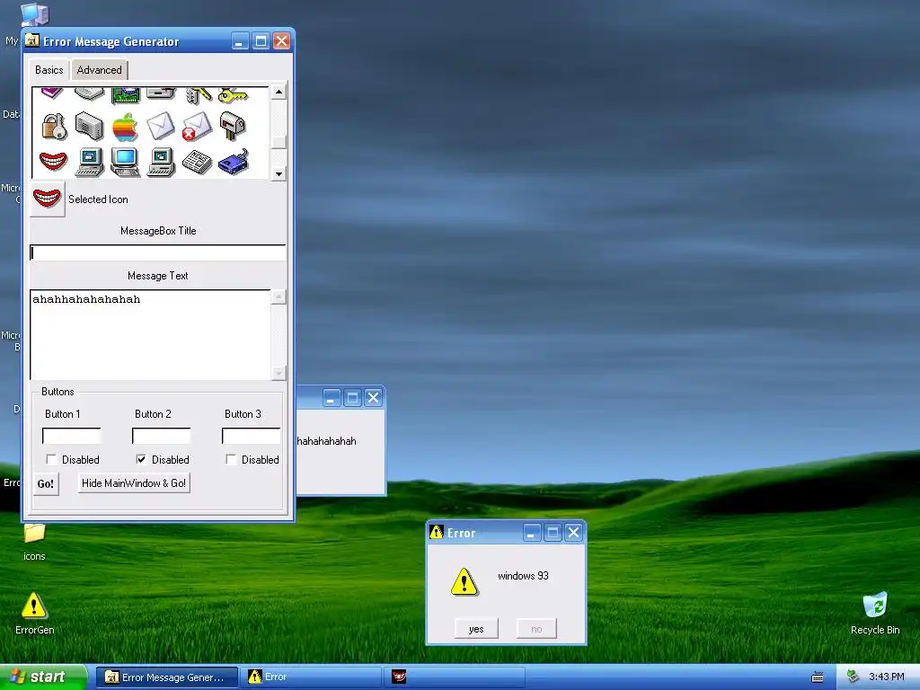The width and height of the screenshot is (920, 690).
Task: Pick the rainbow Apple logo icon
Action: [x=125, y=127]
